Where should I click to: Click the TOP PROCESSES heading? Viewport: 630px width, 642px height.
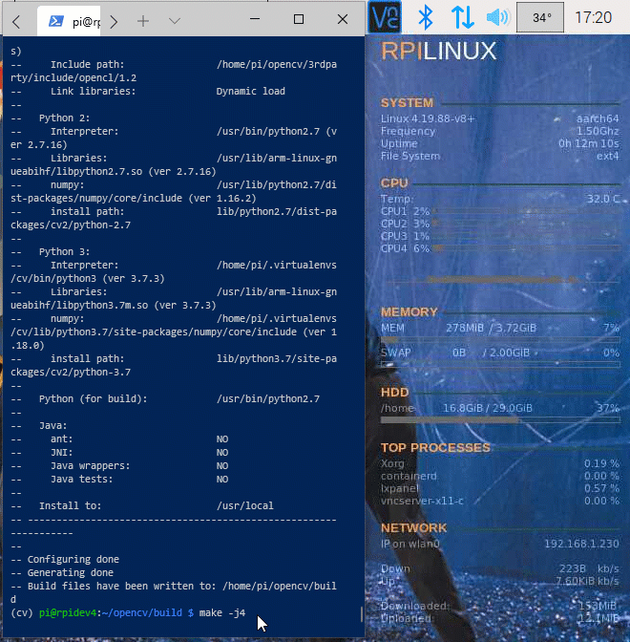(x=435, y=447)
